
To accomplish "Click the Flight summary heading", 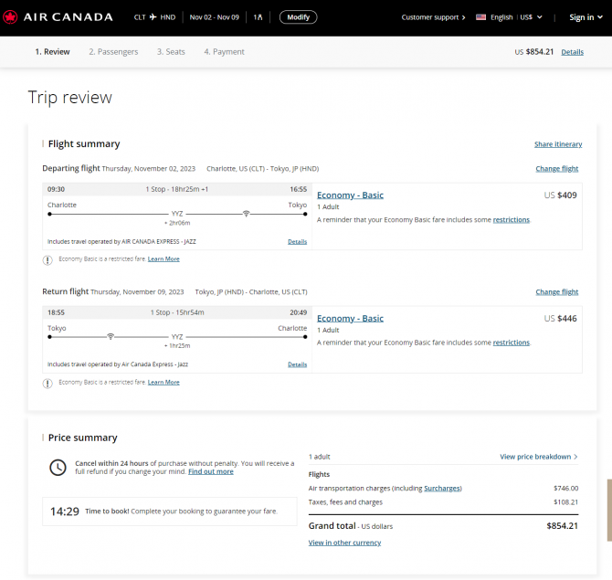I will pyautogui.click(x=84, y=144).
